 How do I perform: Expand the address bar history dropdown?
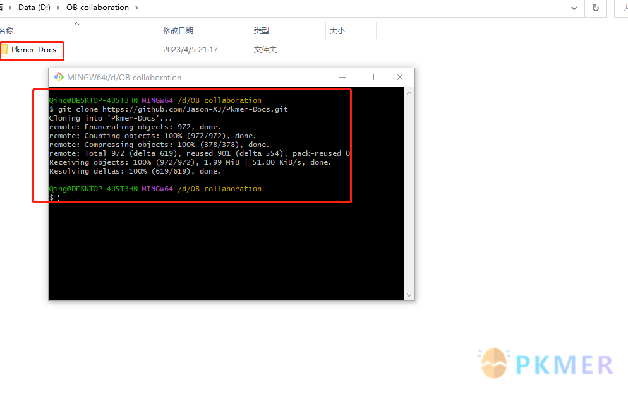[x=574, y=8]
